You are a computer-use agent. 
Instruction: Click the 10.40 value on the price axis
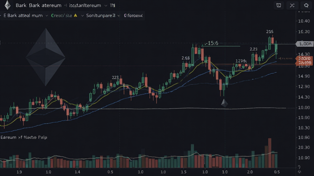pyautogui.click(x=304, y=21)
